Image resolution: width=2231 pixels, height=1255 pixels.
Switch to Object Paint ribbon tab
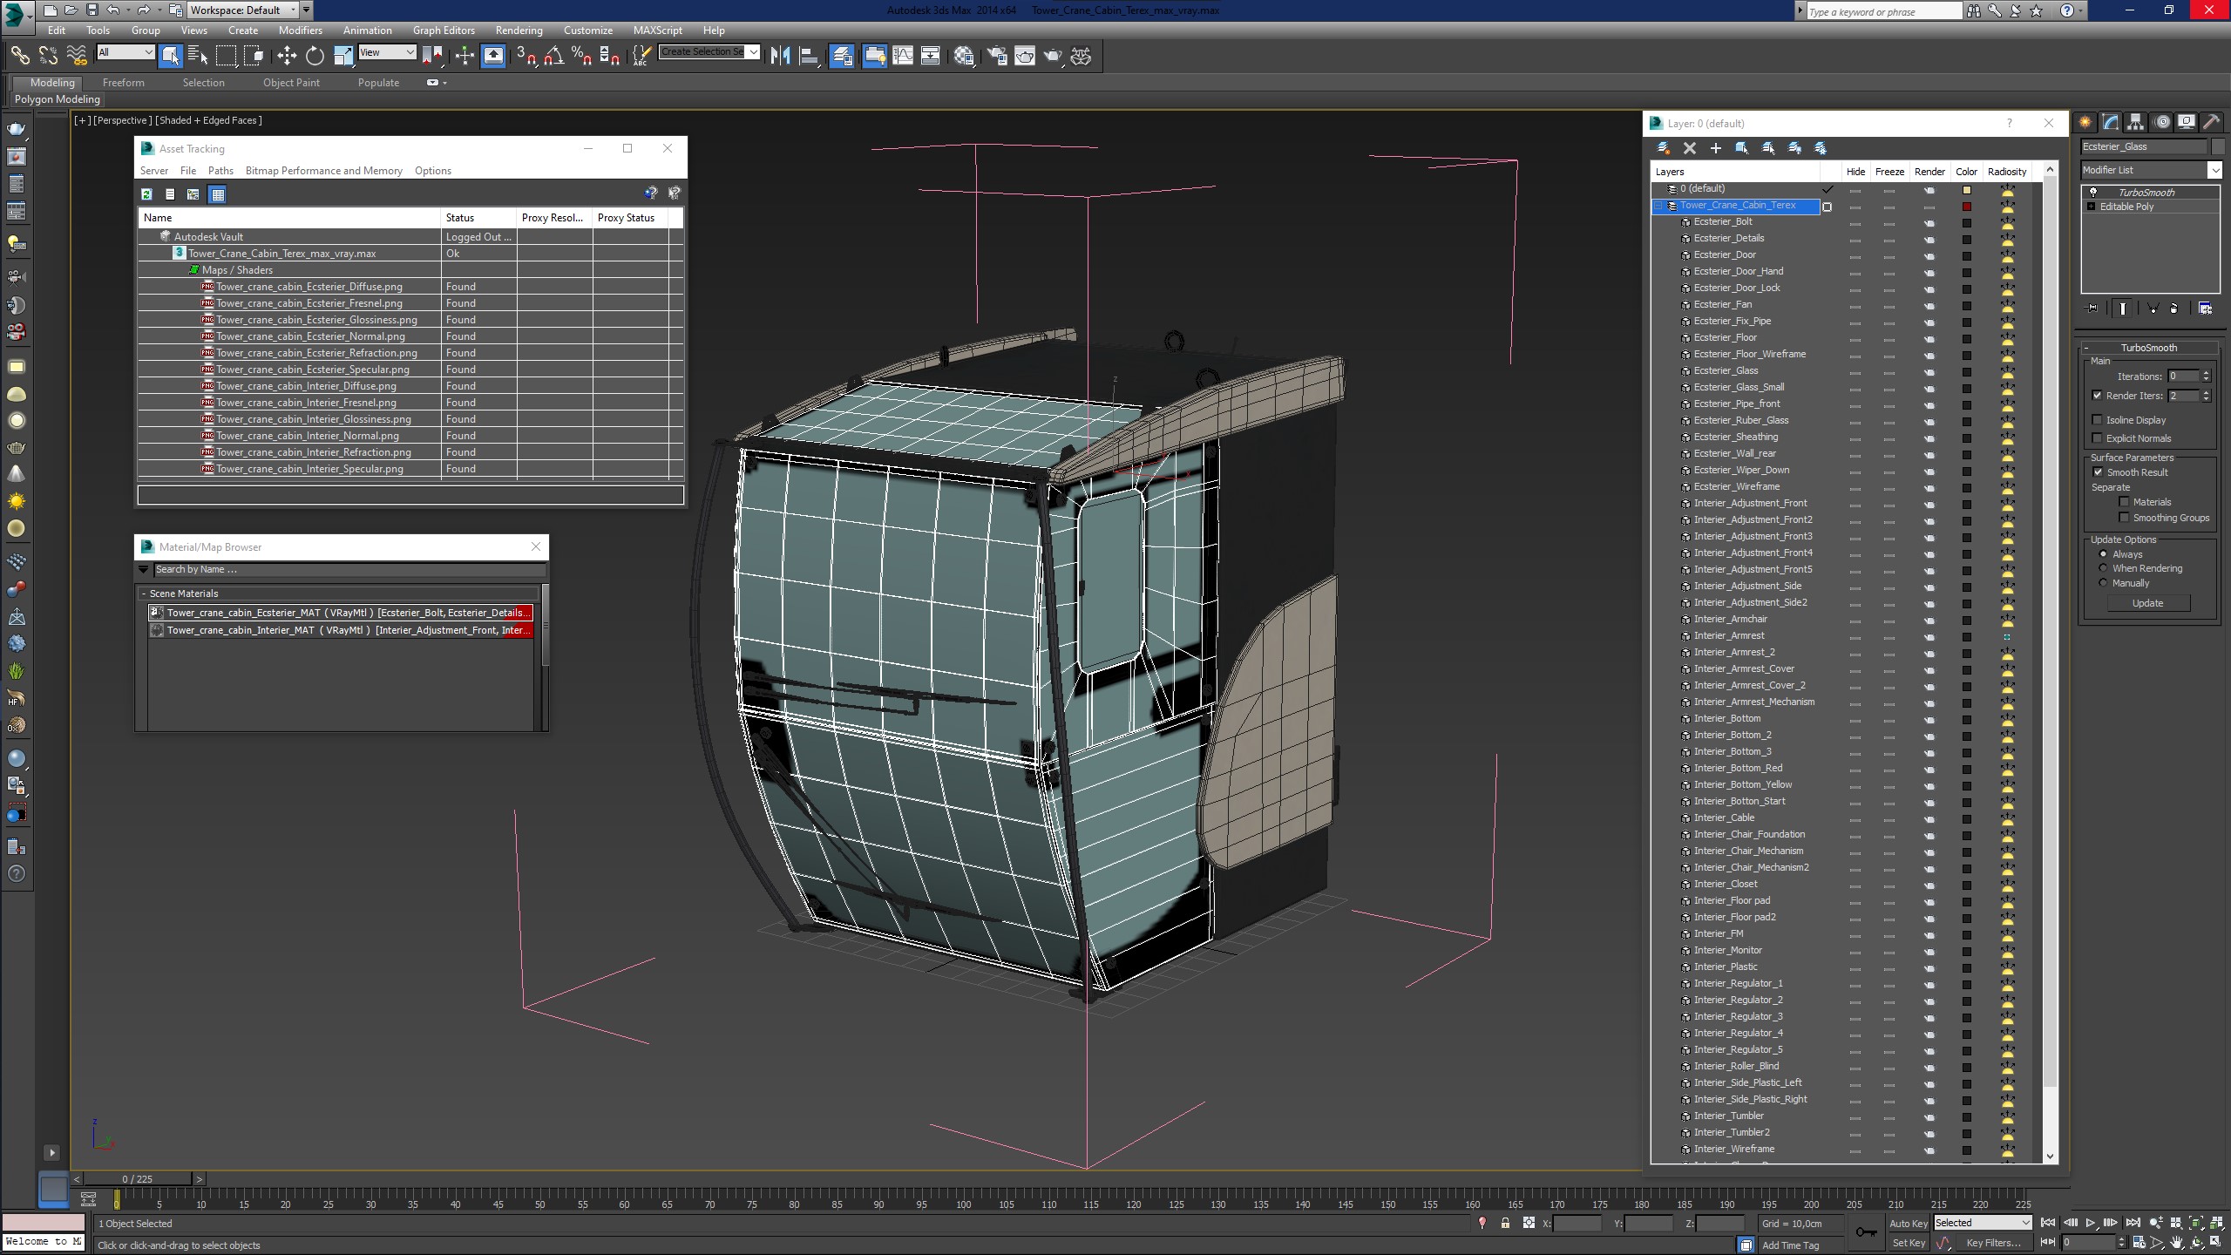291,83
